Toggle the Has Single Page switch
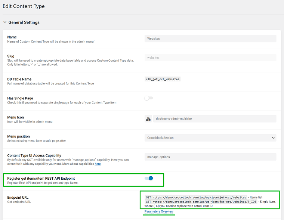This screenshot has width=284, height=220. coord(149,98)
